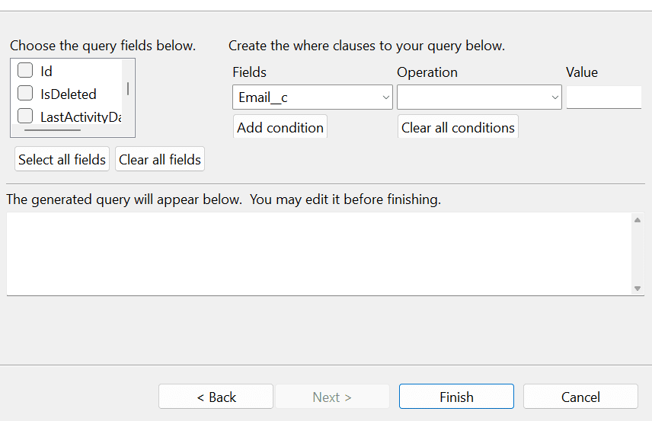Viewport: 652px width, 421px height.
Task: Click inside the generated query text area
Action: point(318,254)
